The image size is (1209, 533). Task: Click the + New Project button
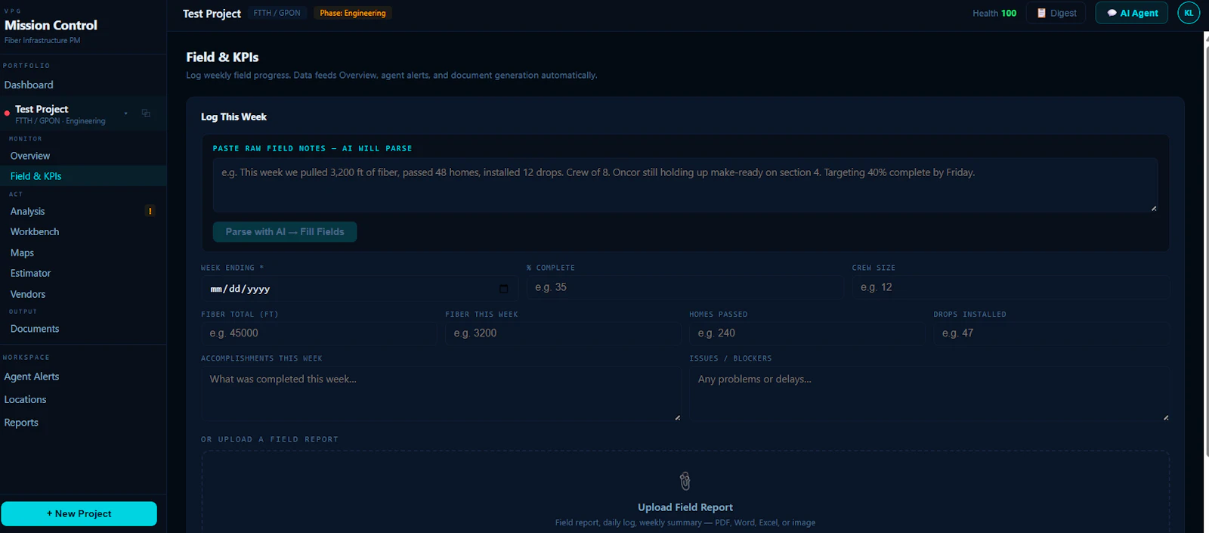point(79,513)
